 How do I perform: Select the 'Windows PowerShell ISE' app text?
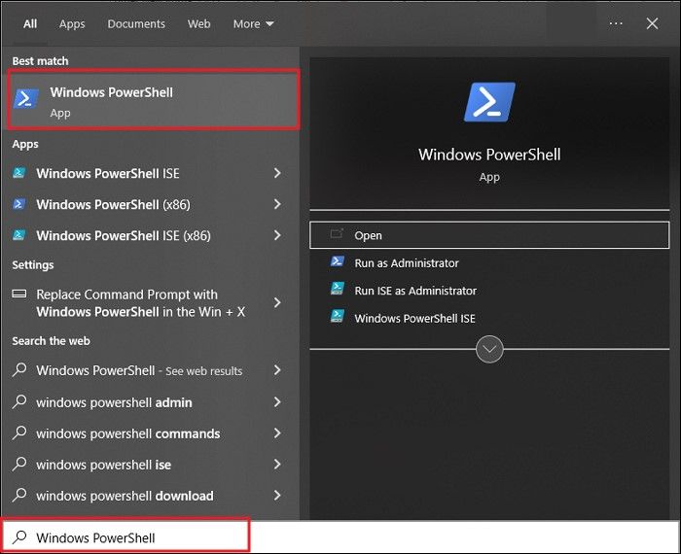coord(108,174)
